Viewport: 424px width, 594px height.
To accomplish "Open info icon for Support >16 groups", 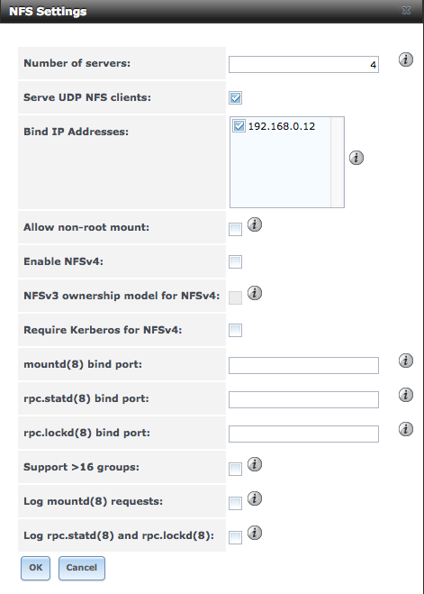I will (255, 464).
